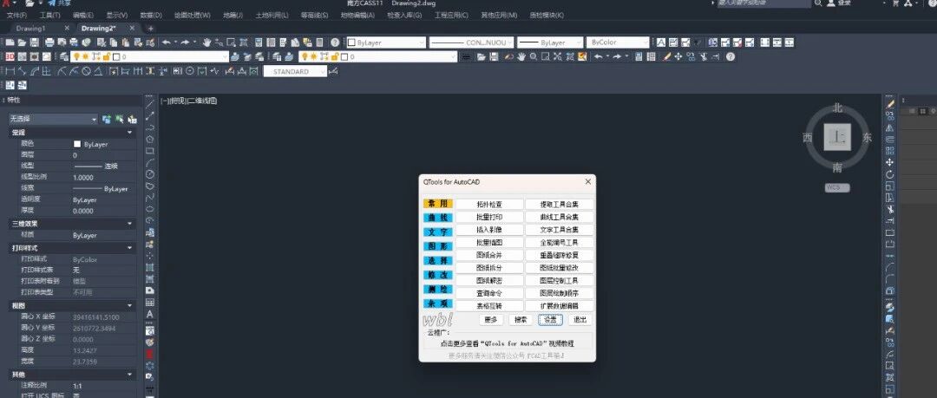This screenshot has height=398, width=937.
Task: Click 批量打印 button in QTools dialog
Action: point(489,217)
